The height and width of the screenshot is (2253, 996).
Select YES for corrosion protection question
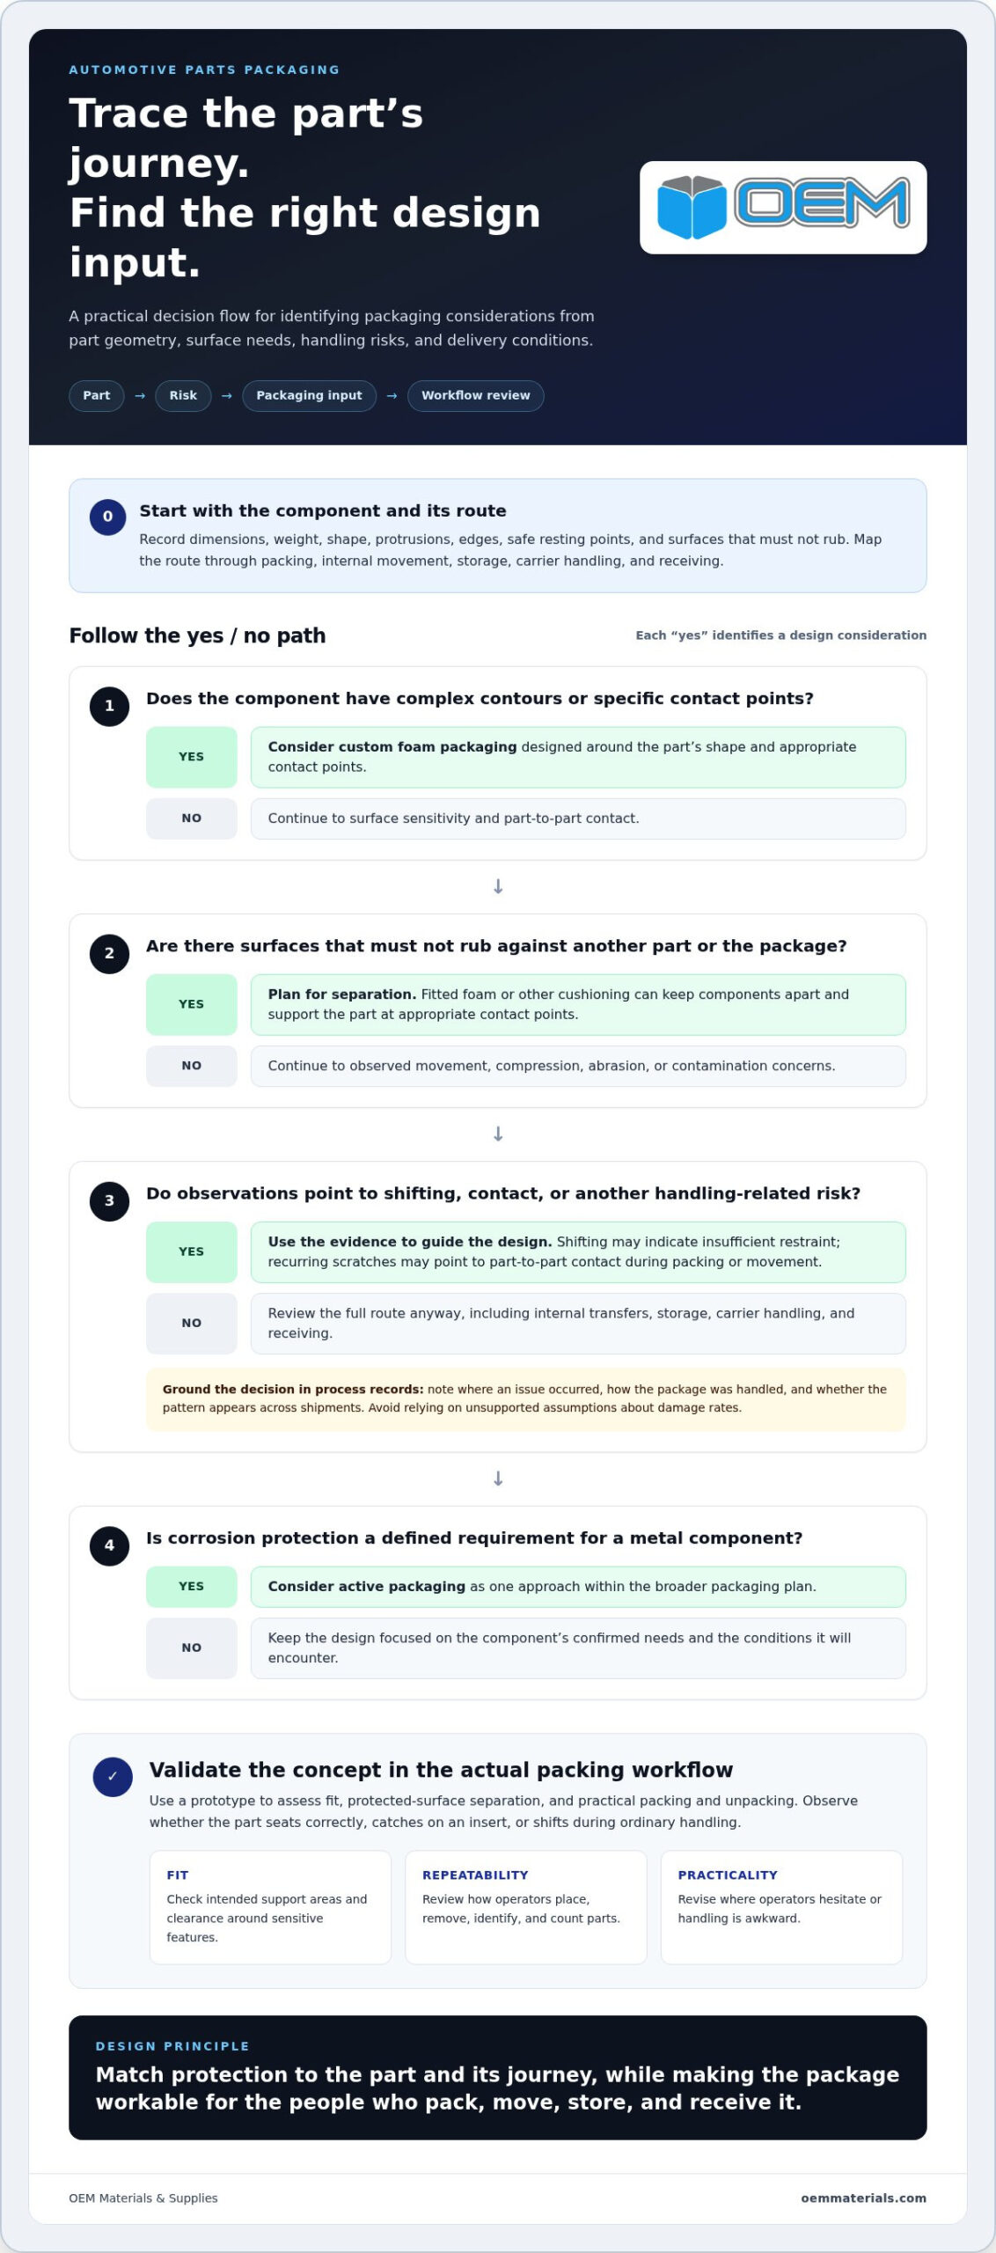coord(192,1586)
